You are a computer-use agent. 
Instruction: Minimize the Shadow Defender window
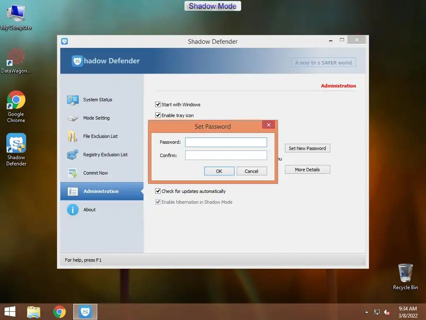[331, 40]
